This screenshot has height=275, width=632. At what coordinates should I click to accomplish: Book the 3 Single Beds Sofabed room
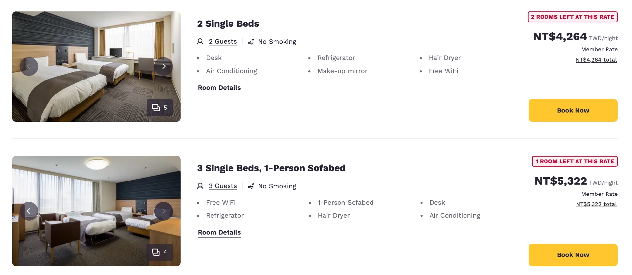tap(573, 255)
